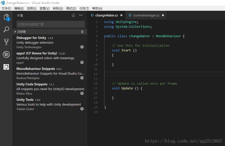This screenshot has width=225, height=146.
Task: Open the 转到(G) menu
Action: click(58, 8)
